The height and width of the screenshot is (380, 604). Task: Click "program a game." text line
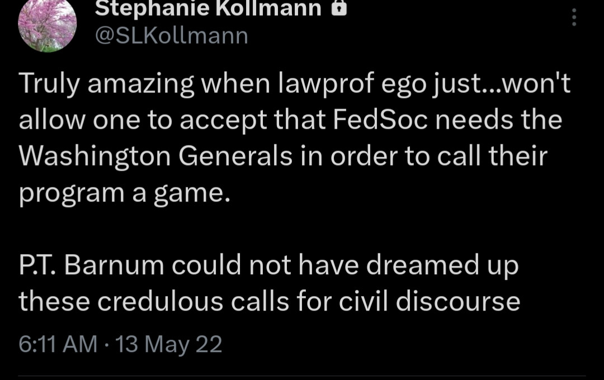124,193
